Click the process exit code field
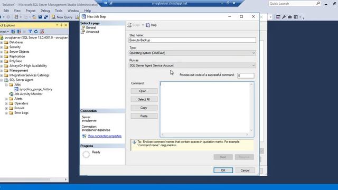338x190 pixels. (246, 75)
